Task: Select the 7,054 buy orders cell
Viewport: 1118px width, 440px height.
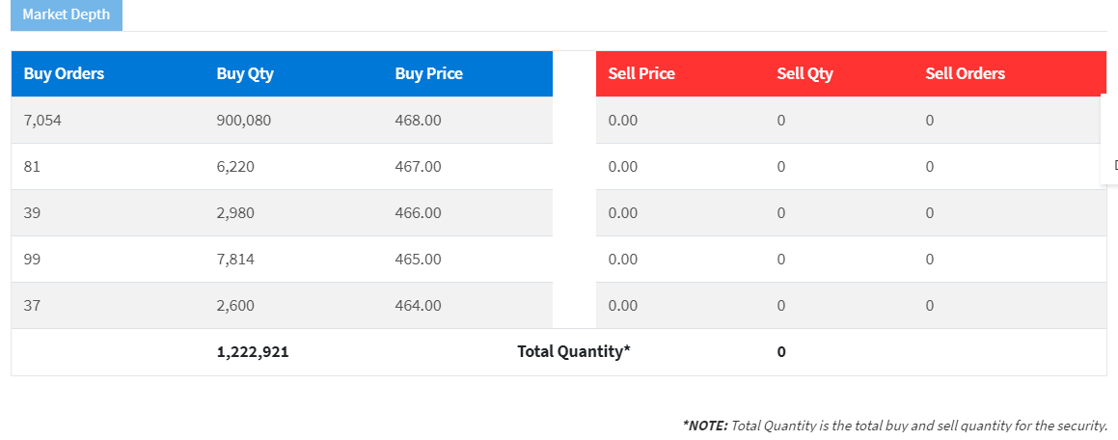Action: click(x=42, y=121)
